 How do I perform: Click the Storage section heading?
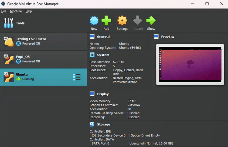point(104,125)
